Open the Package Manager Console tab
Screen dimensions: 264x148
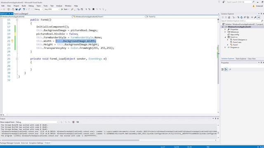[10, 143]
